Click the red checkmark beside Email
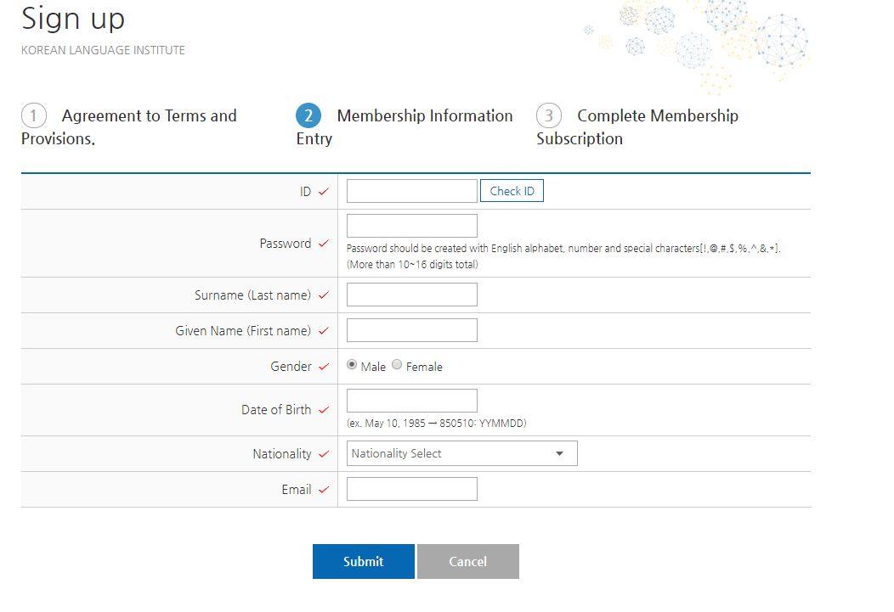 (x=323, y=490)
